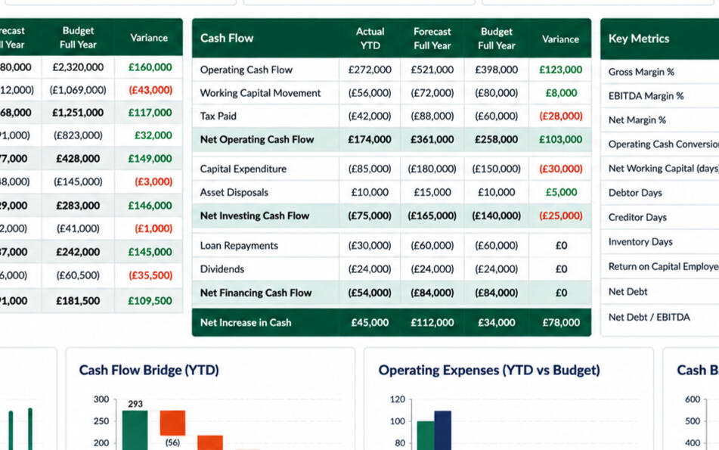Click the £78,000 net cash variance
Image resolution: width=719 pixels, height=450 pixels.
click(561, 322)
